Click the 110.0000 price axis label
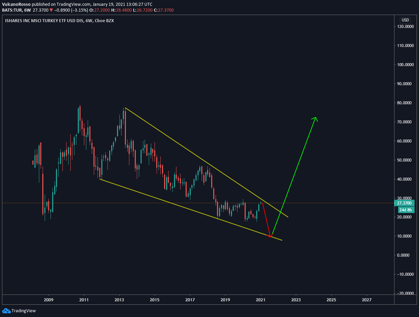 (x=406, y=45)
